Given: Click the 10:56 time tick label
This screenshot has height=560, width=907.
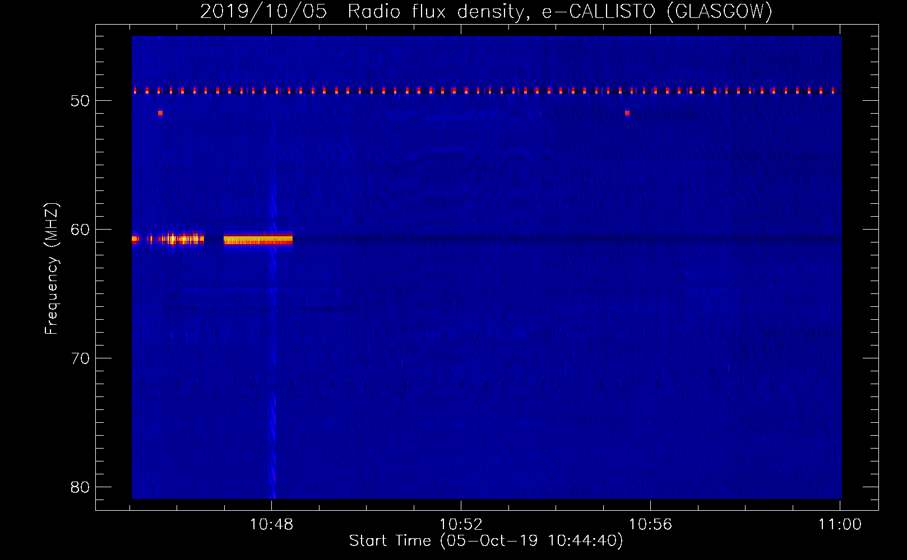Looking at the screenshot, I should click(x=650, y=525).
